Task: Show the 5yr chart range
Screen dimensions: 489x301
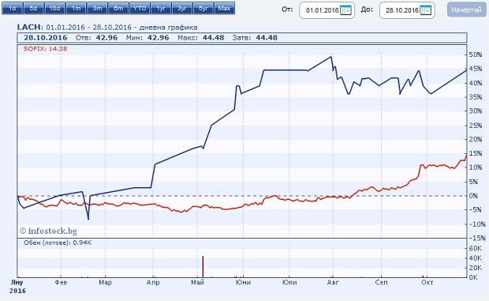Action: [x=203, y=9]
